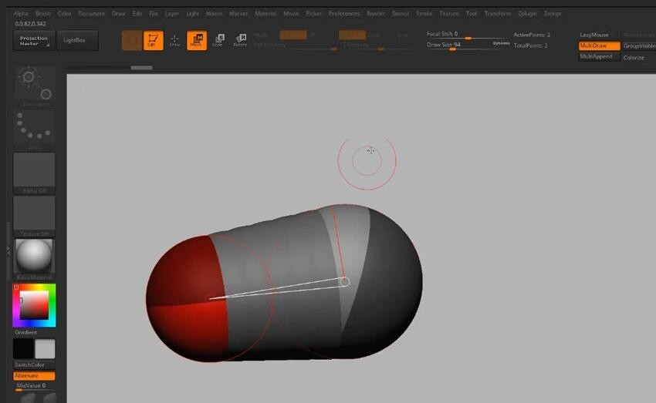Click the GroupVisible button
The width and height of the screenshot is (656, 403).
tap(639, 46)
